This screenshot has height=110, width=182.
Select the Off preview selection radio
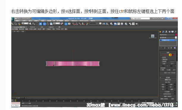[x=160, y=70]
